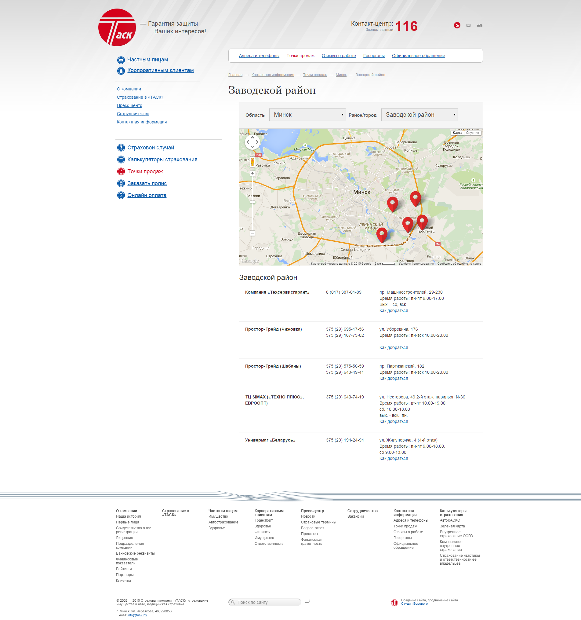Open the Область dropdown showing Минск
The height and width of the screenshot is (620, 581).
click(x=307, y=115)
